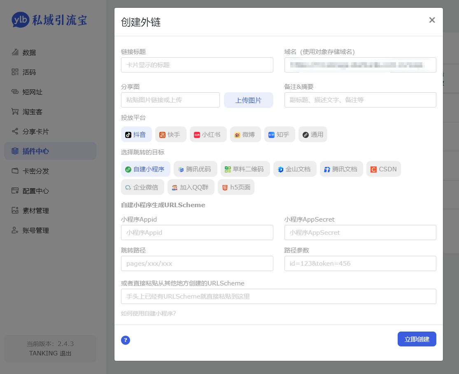The width and height of the screenshot is (459, 374).
Task: Open the 数据 statistics sidebar item
Action: (x=29, y=52)
